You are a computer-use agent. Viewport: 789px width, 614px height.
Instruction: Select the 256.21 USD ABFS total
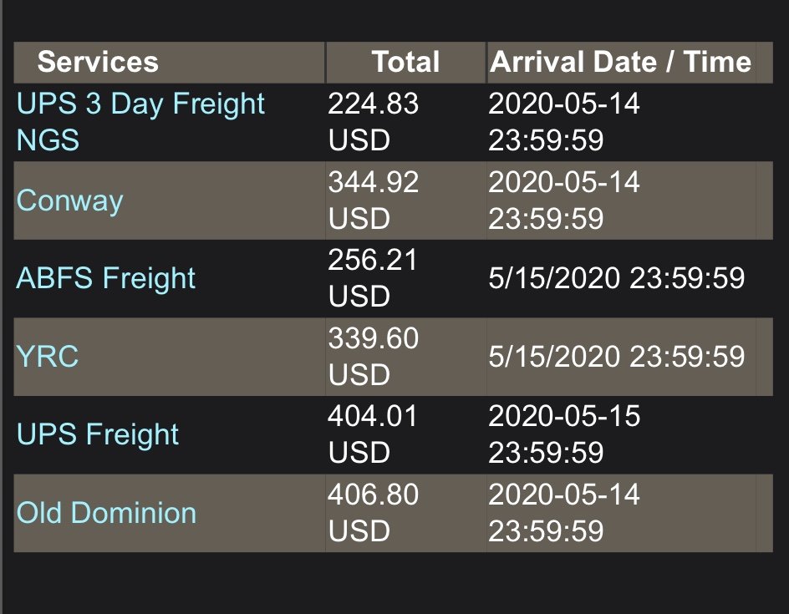pyautogui.click(x=373, y=278)
